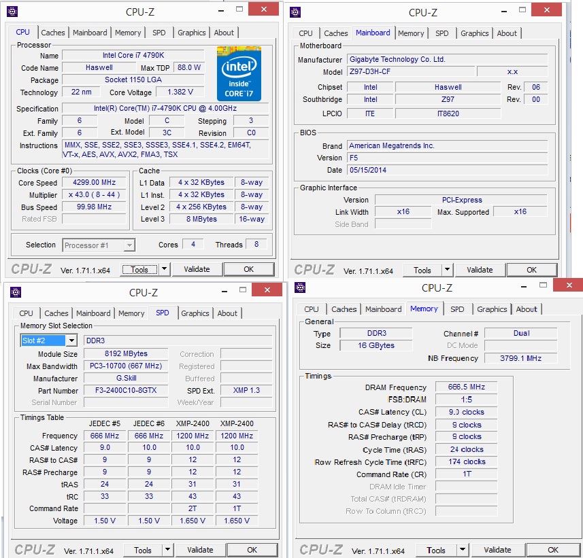This screenshot has height=558, width=583.
Task: Open Mainboard tab in Memory window
Action: pos(383,309)
